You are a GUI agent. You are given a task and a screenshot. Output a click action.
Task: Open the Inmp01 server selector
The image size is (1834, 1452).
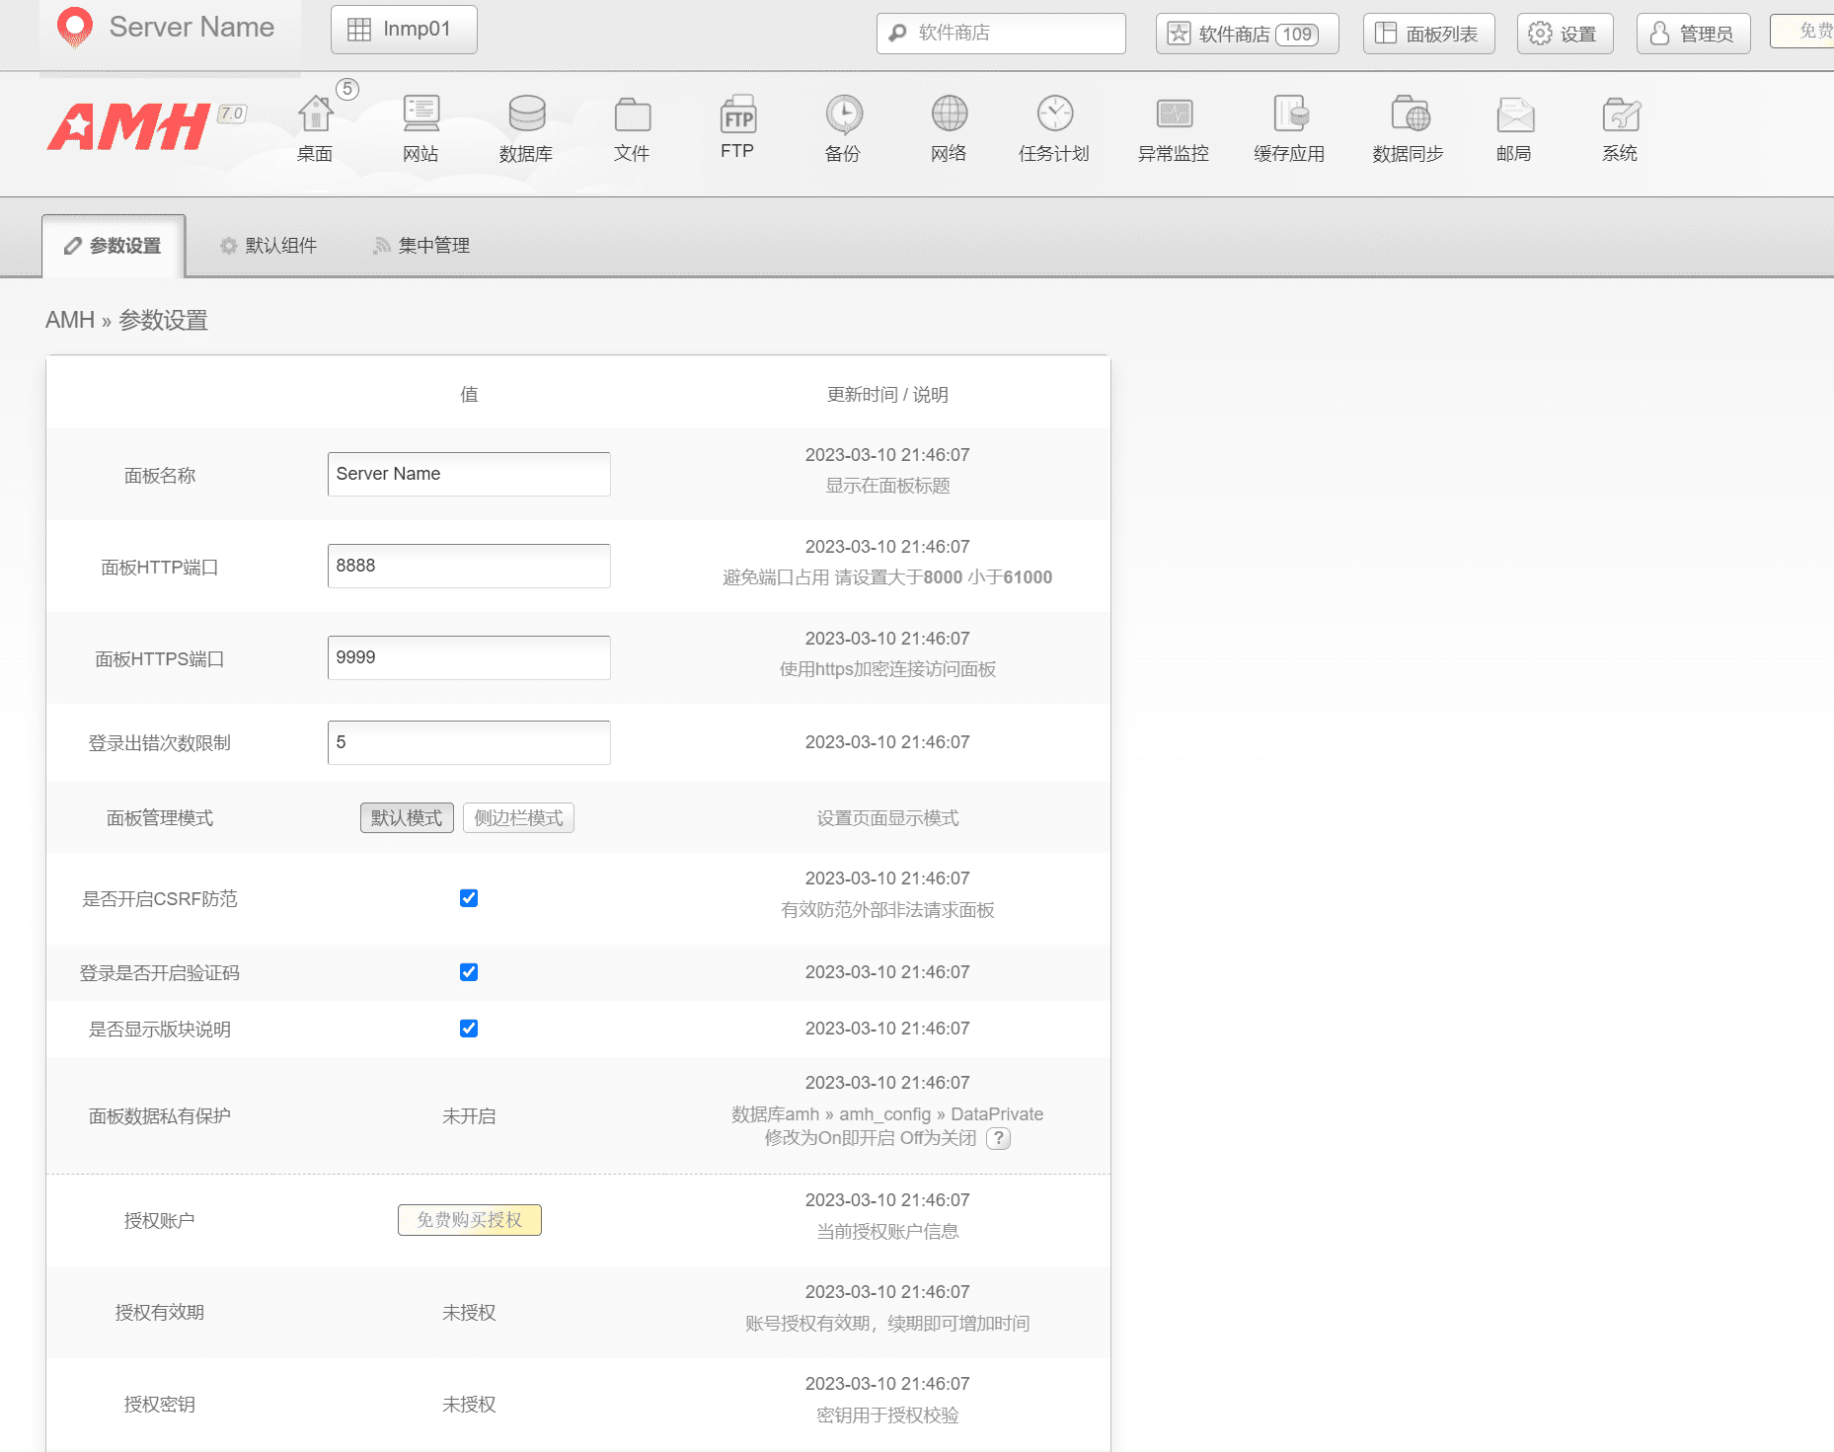(x=403, y=30)
